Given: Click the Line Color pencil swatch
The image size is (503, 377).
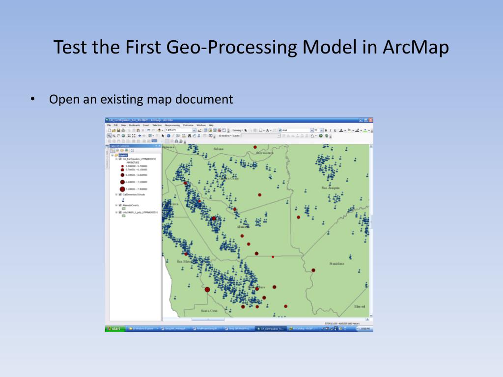Looking at the screenshot, I should (357, 131).
